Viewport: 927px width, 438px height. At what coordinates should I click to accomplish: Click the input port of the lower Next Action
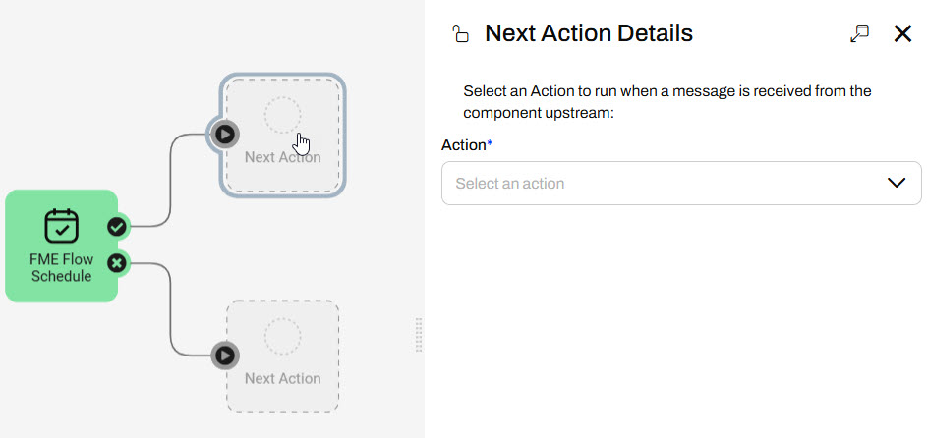[x=224, y=355]
